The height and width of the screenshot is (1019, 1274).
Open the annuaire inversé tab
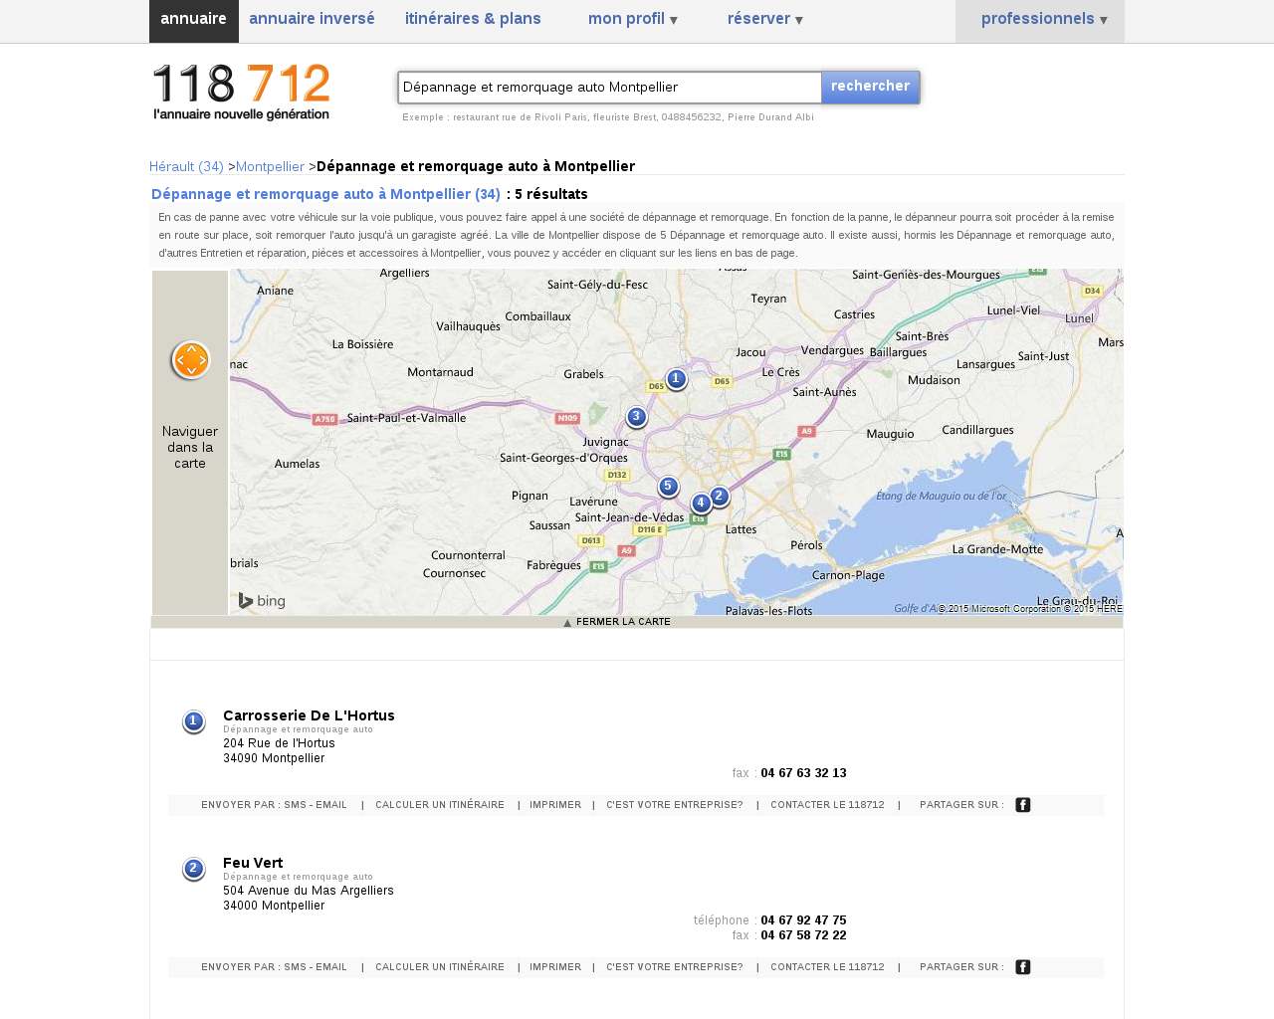pyautogui.click(x=312, y=19)
